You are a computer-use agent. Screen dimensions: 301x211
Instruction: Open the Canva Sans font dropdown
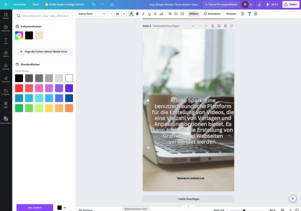(x=92, y=14)
